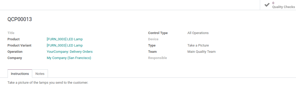Click the All Operations control type value
The width and height of the screenshot is (296, 98).
(x=198, y=33)
